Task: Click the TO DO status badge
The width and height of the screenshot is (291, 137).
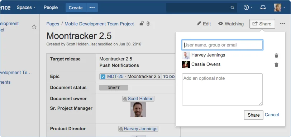Action: 169,77
